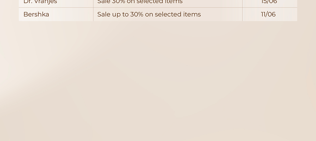Click the Dr. Vranjes store name
This screenshot has width=316, height=141.
[40, 2]
